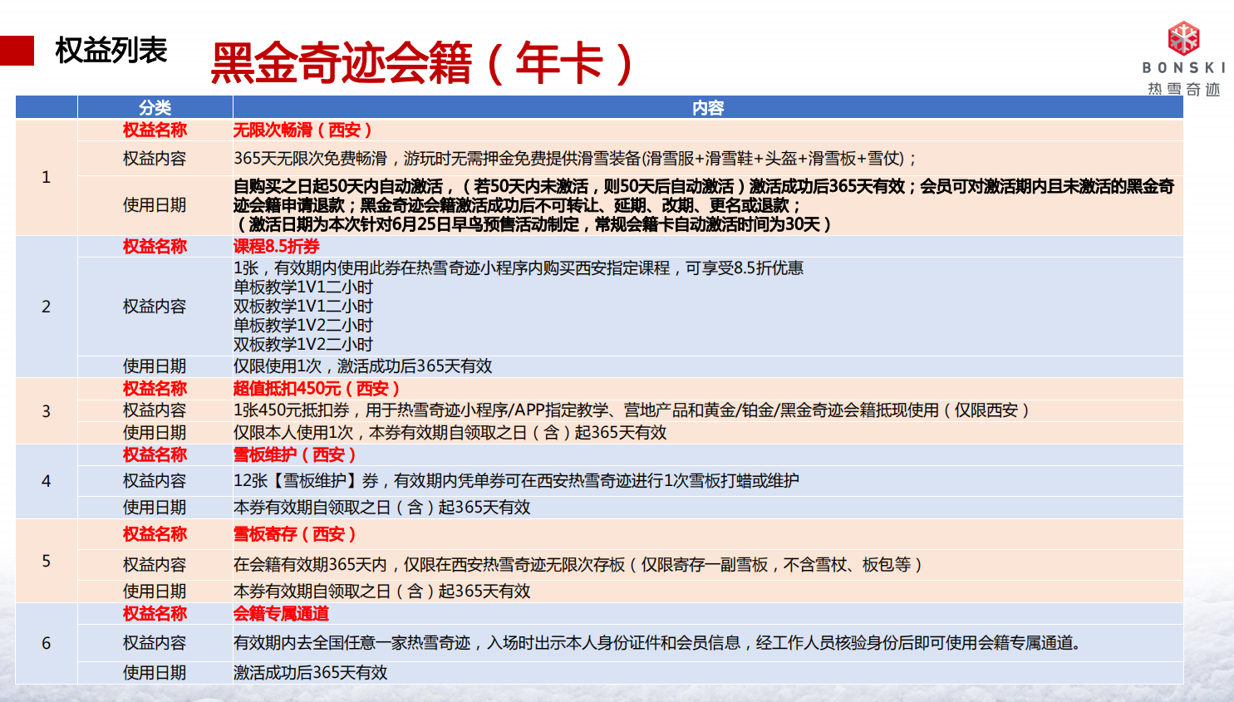The image size is (1234, 702).
Task: Click text '1张450元抵扣券' description
Action: 632,410
